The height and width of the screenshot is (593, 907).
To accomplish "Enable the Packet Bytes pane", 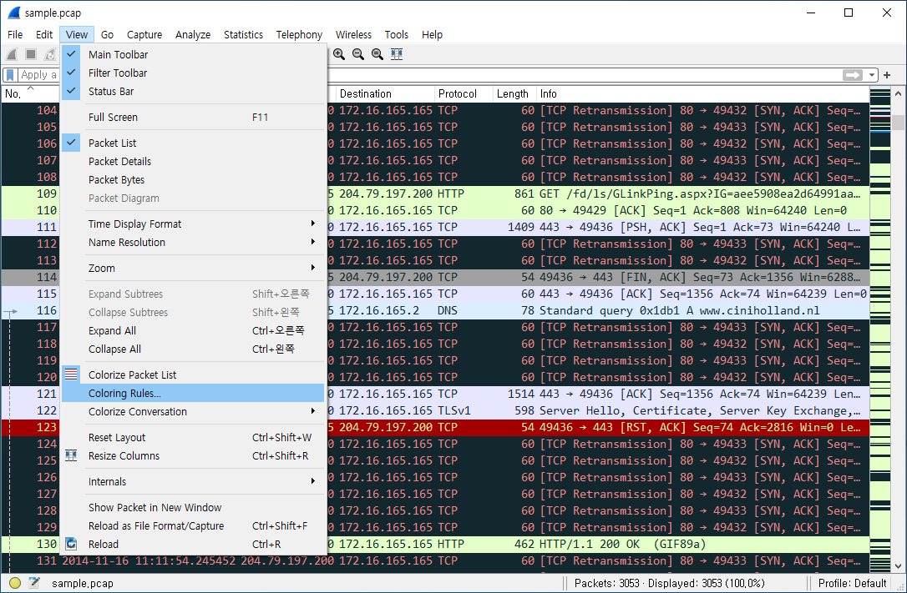I will [x=191, y=179].
